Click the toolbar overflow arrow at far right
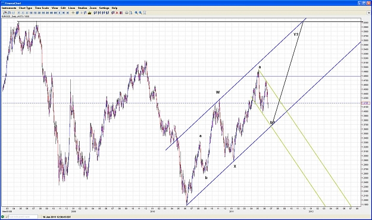This screenshot has width=372, height=220. pos(369,13)
